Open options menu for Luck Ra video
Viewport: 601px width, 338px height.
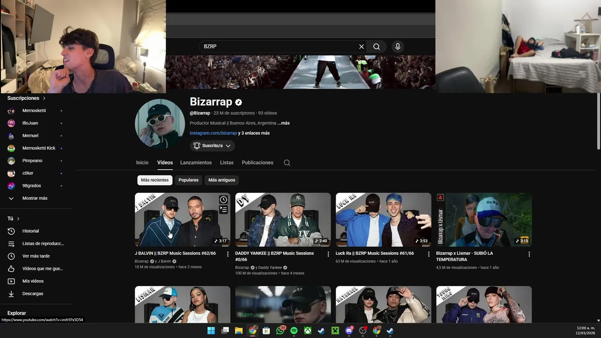point(429,254)
